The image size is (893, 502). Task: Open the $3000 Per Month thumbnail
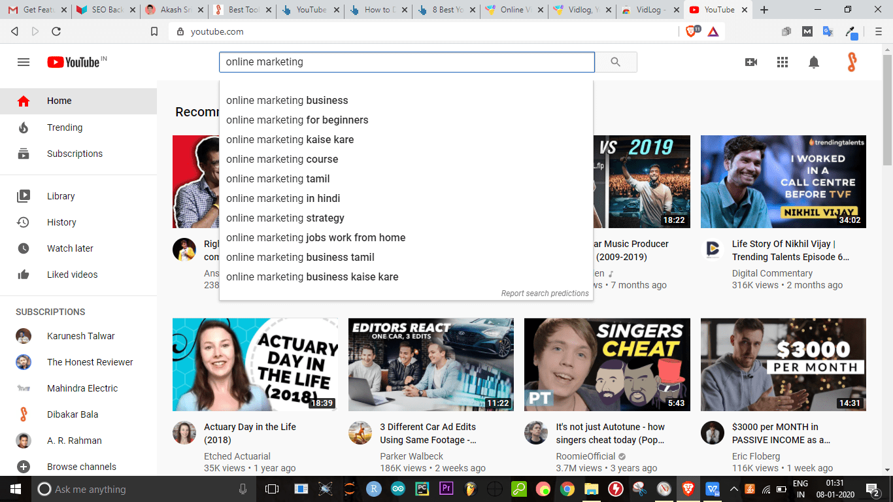point(783,365)
